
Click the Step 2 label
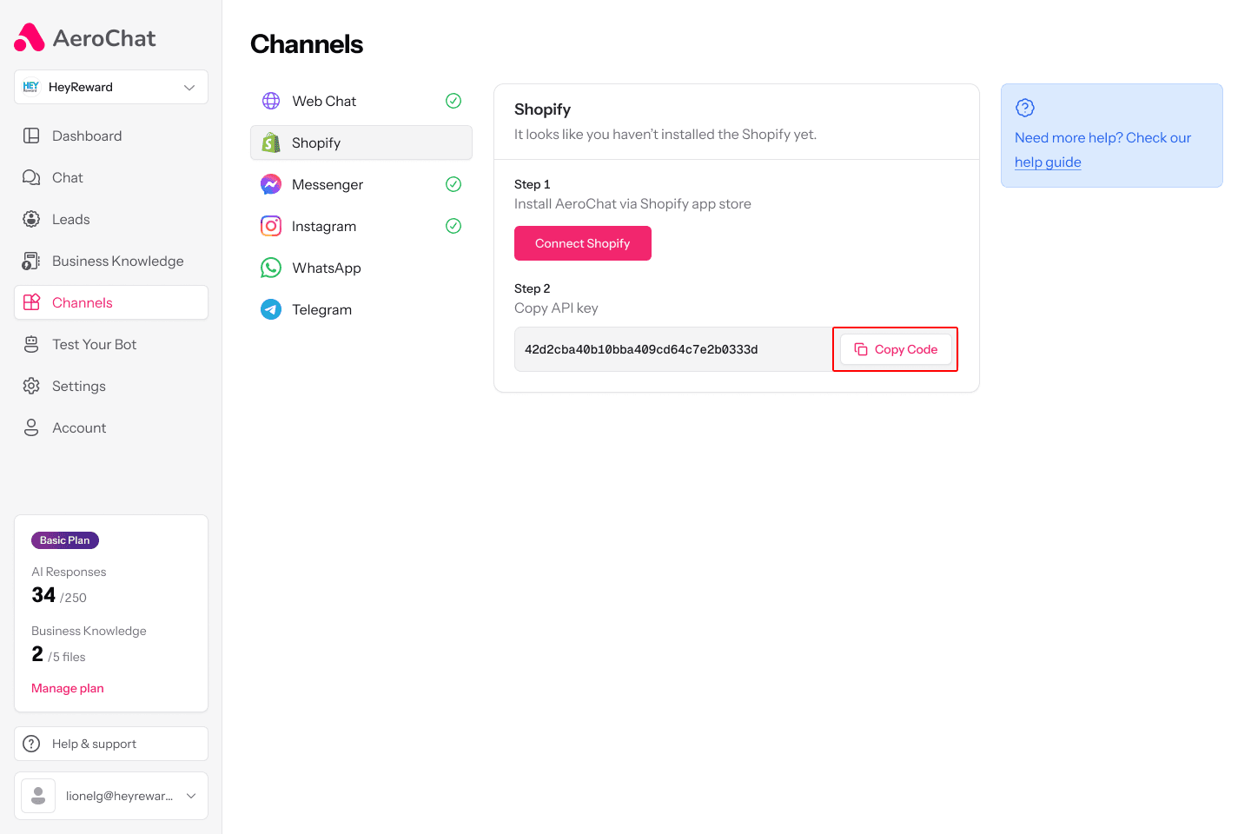[x=533, y=288]
